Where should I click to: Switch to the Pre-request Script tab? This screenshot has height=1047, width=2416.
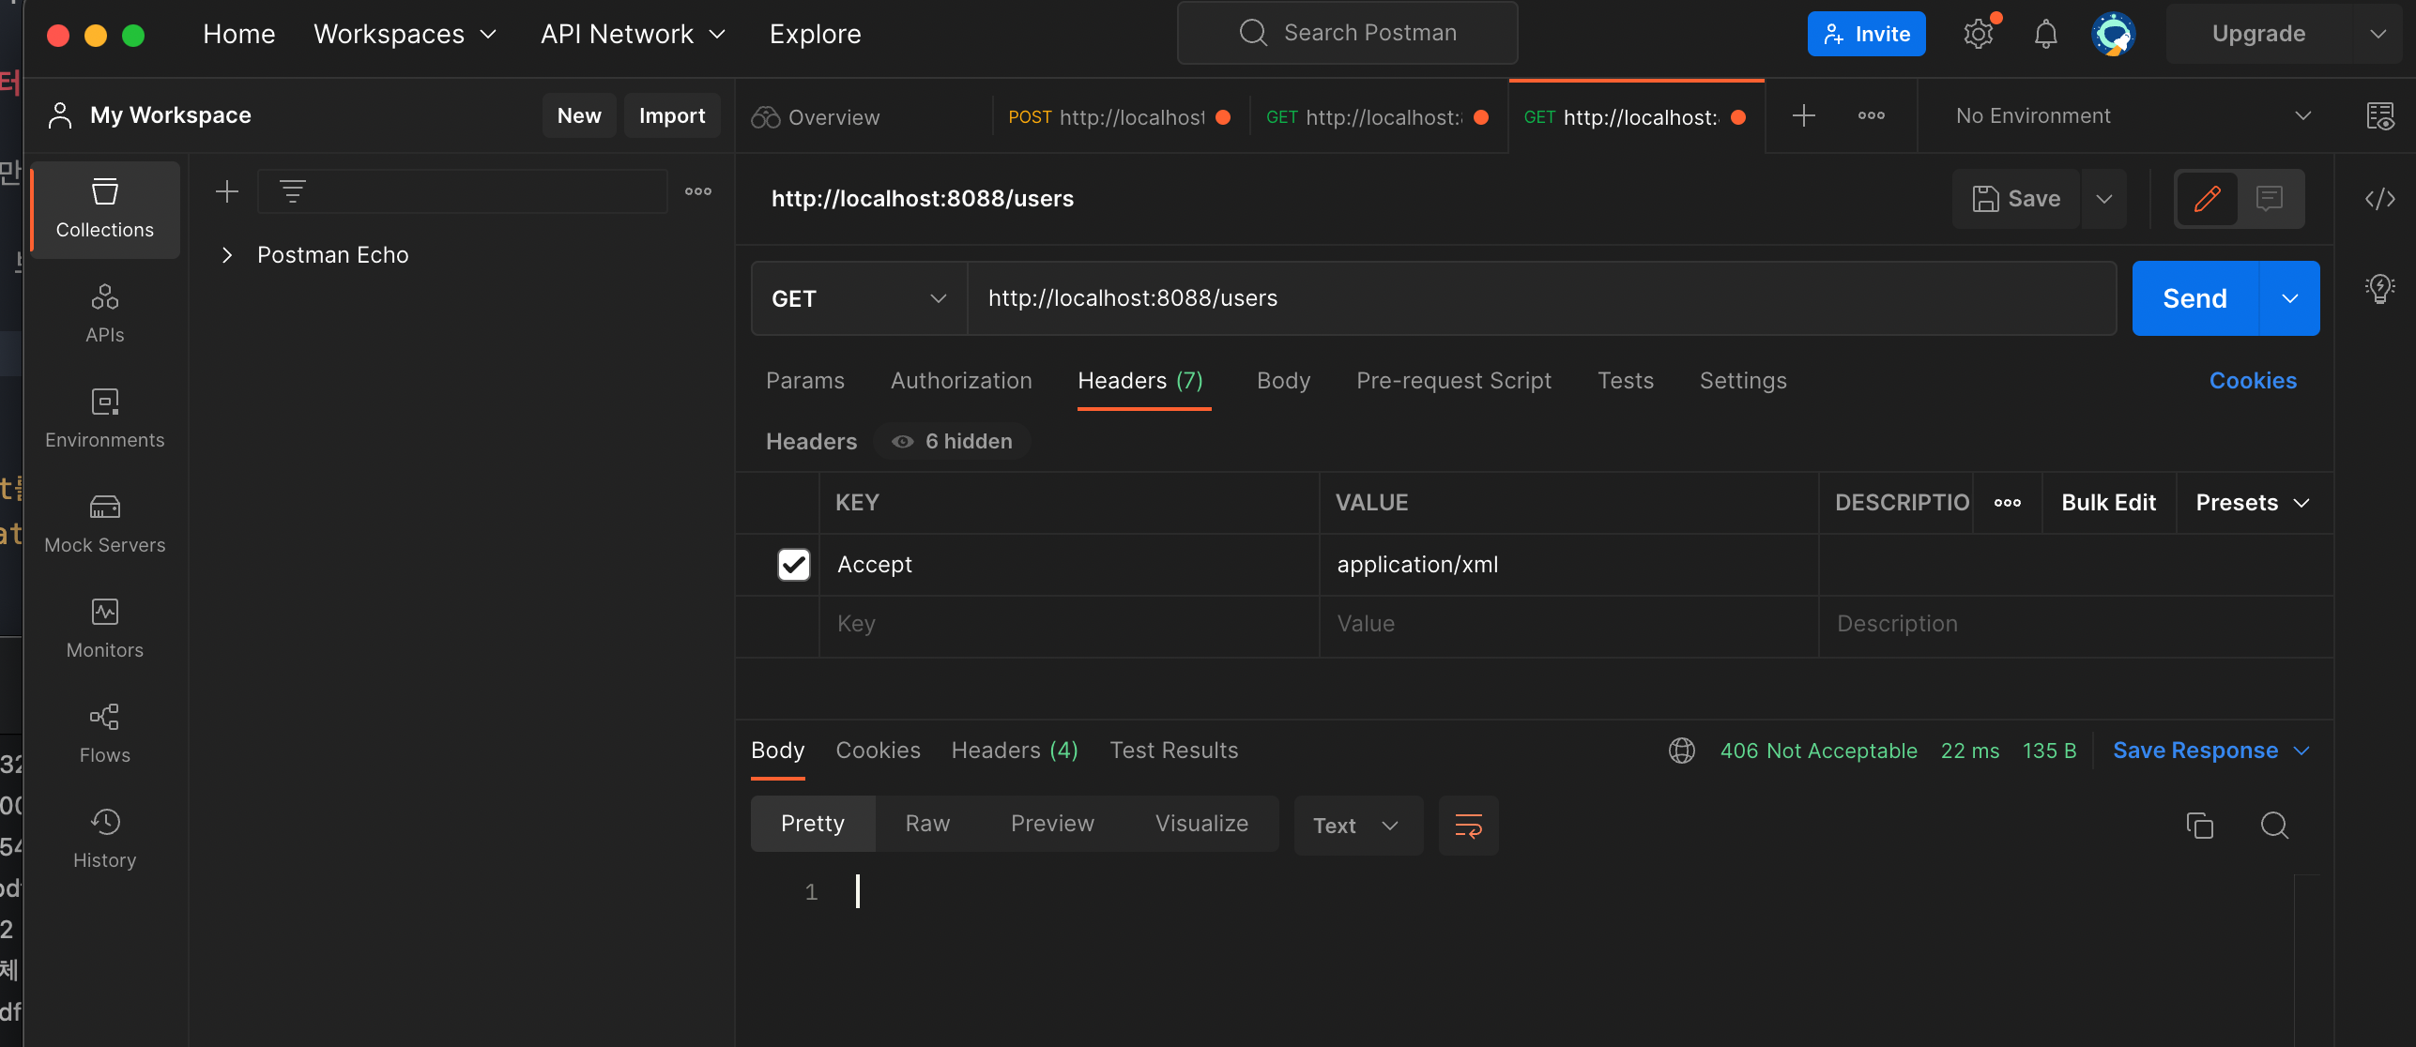pos(1453,381)
